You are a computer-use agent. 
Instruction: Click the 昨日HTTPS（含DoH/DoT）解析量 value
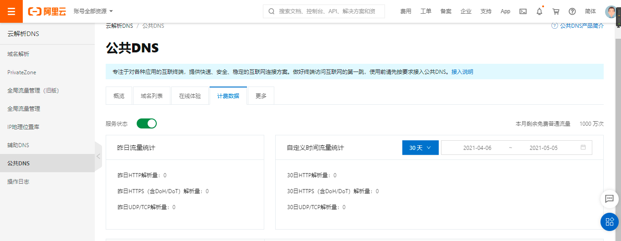pos(207,191)
